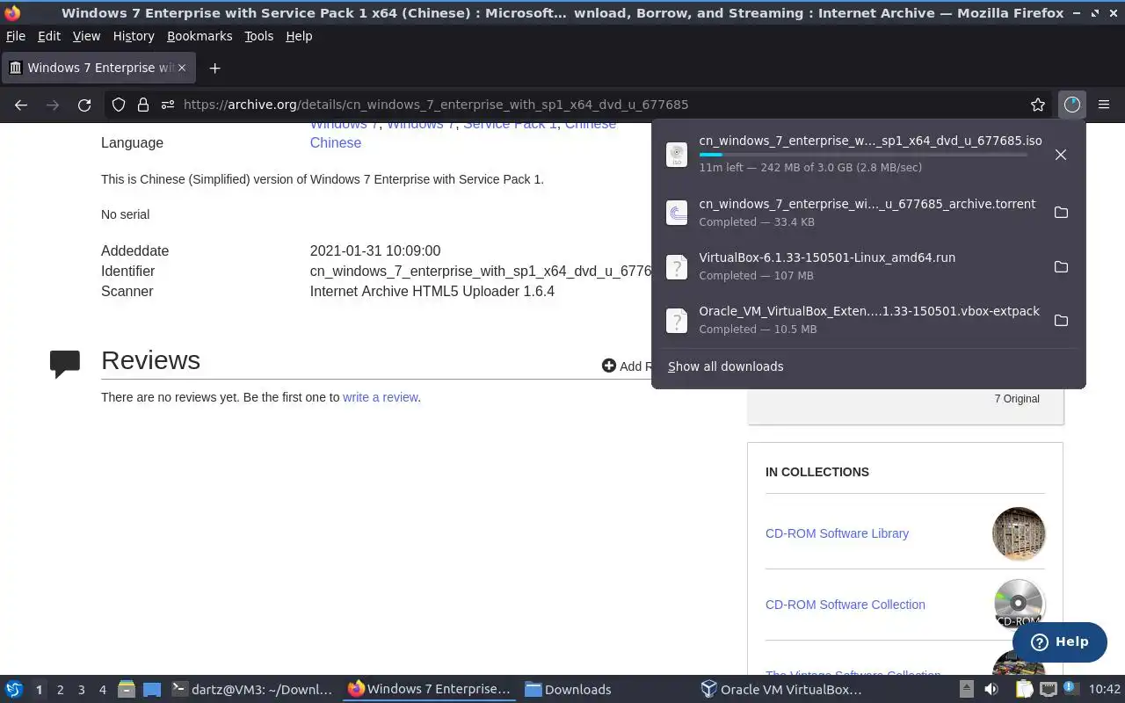Open CD-ROM Software Collection link
Viewport: 1125px width, 703px height.
[845, 605]
